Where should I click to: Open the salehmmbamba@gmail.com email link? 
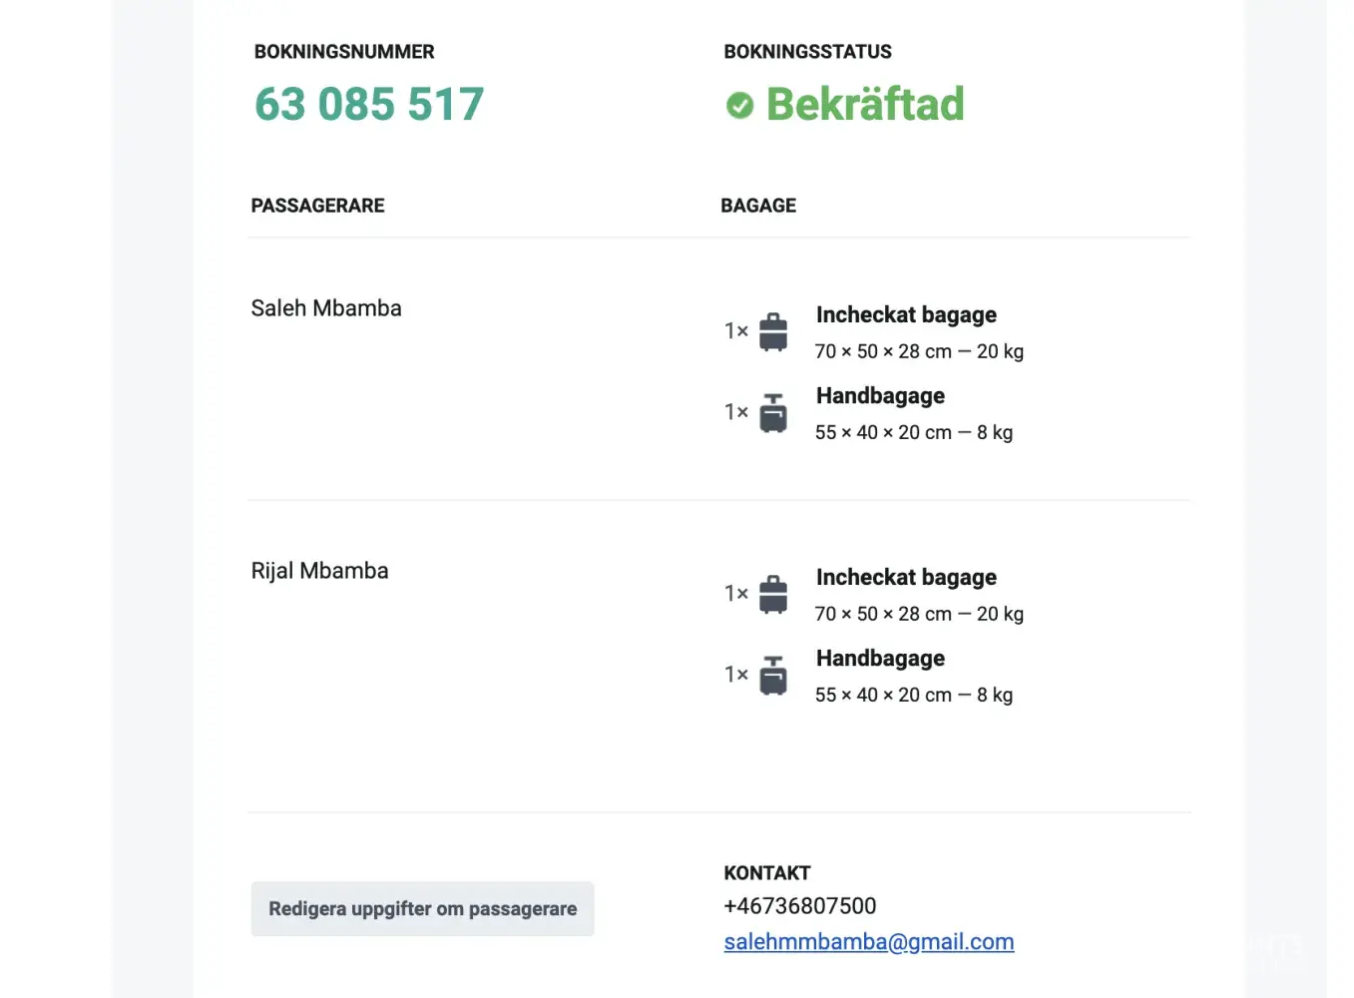click(868, 942)
